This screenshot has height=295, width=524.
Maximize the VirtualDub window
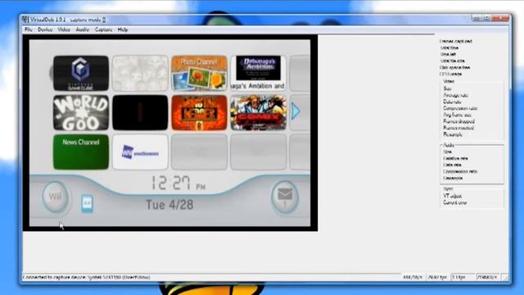pos(486,18)
